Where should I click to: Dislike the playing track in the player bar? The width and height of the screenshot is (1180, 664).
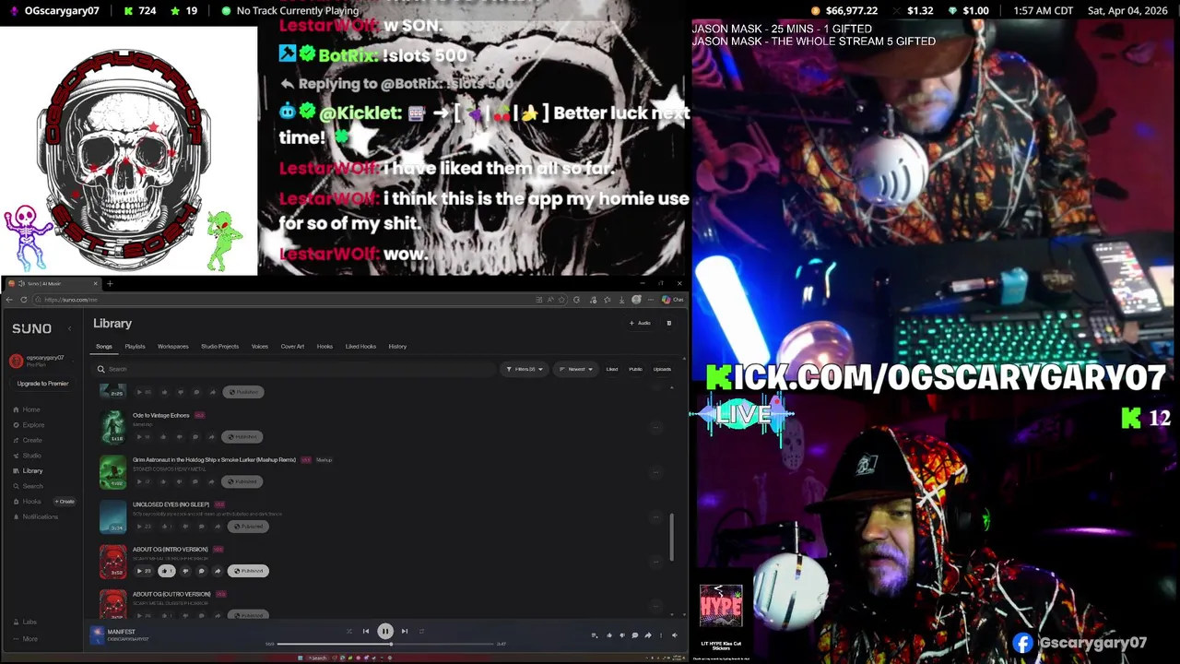point(621,634)
